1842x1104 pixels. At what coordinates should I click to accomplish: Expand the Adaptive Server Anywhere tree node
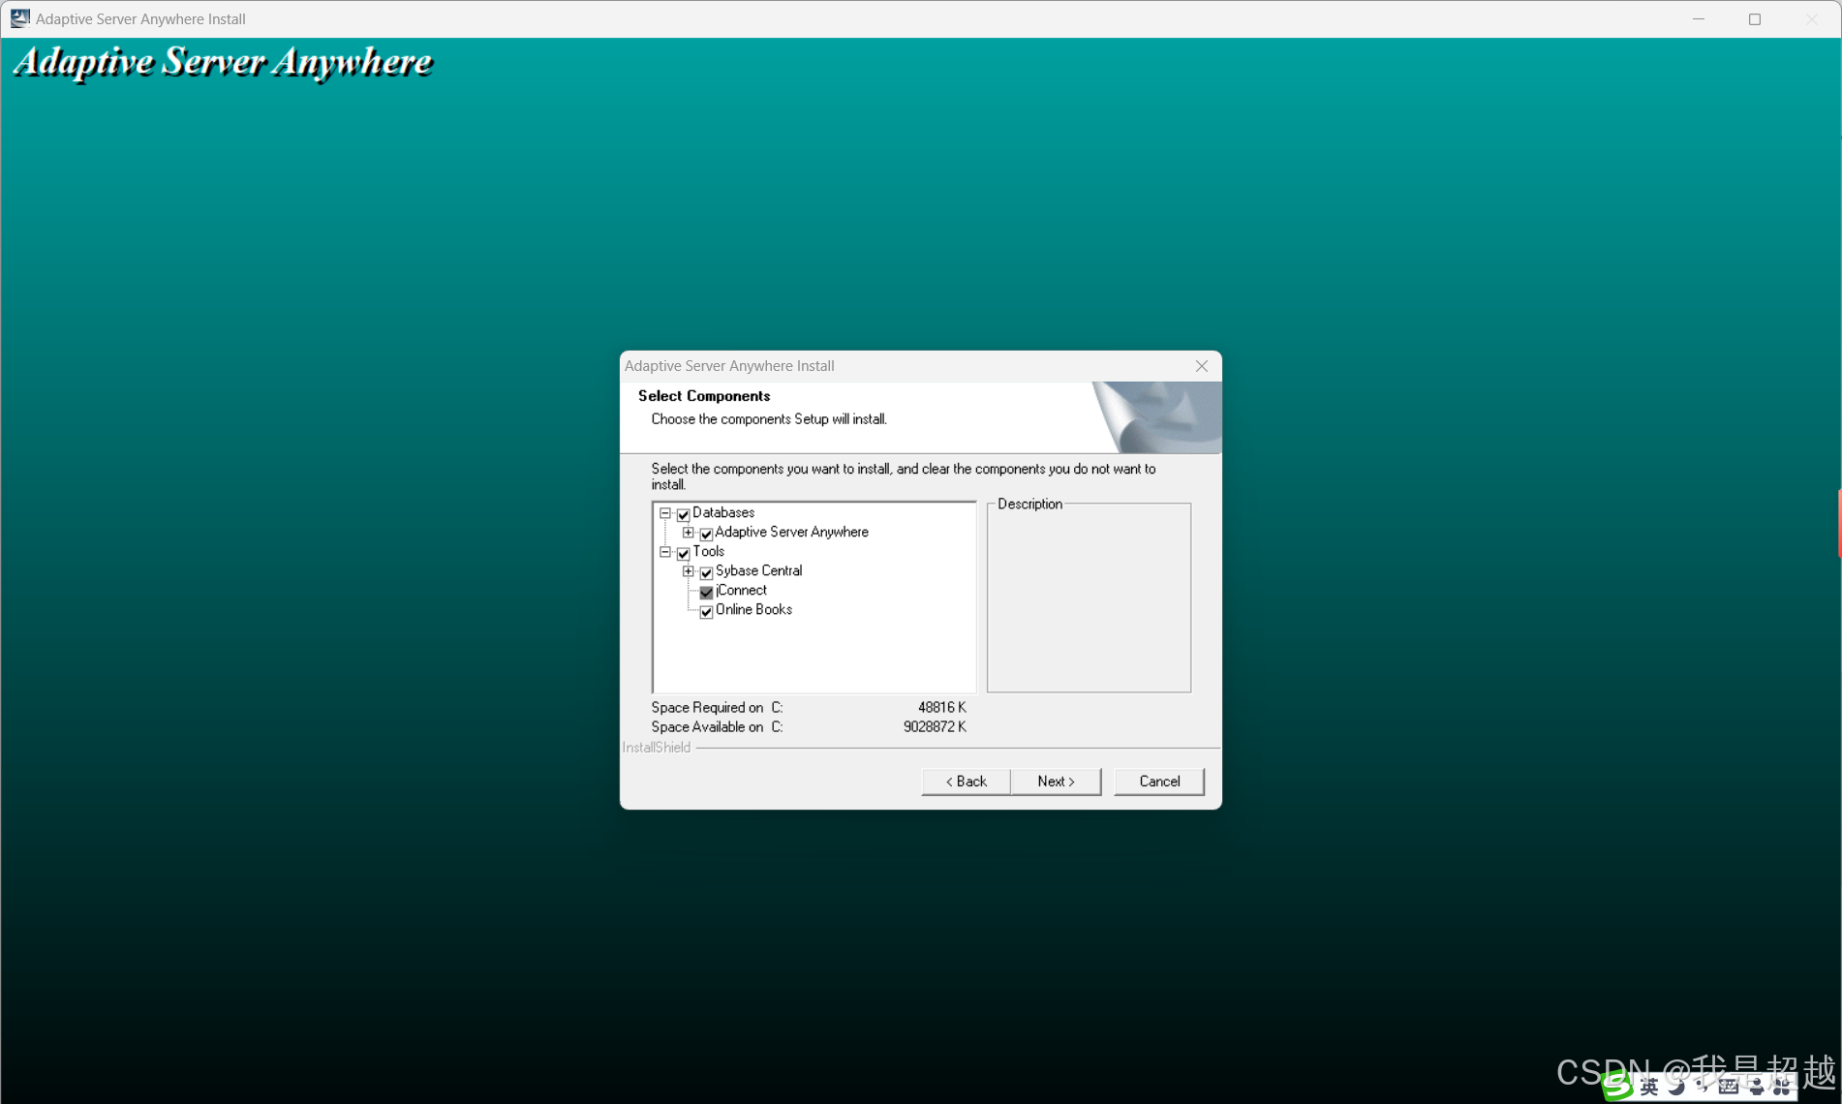coord(689,533)
